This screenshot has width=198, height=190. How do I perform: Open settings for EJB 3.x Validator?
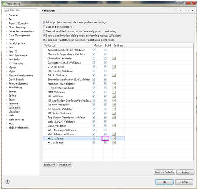pyautogui.click(x=114, y=75)
